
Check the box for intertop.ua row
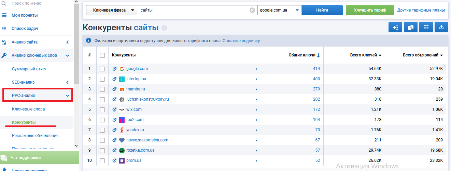102,79
